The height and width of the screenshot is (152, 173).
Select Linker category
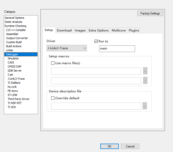(x=10, y=50)
